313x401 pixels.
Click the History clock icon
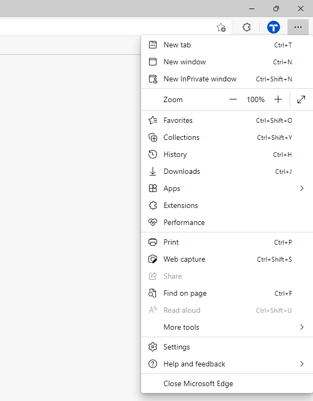[153, 154]
